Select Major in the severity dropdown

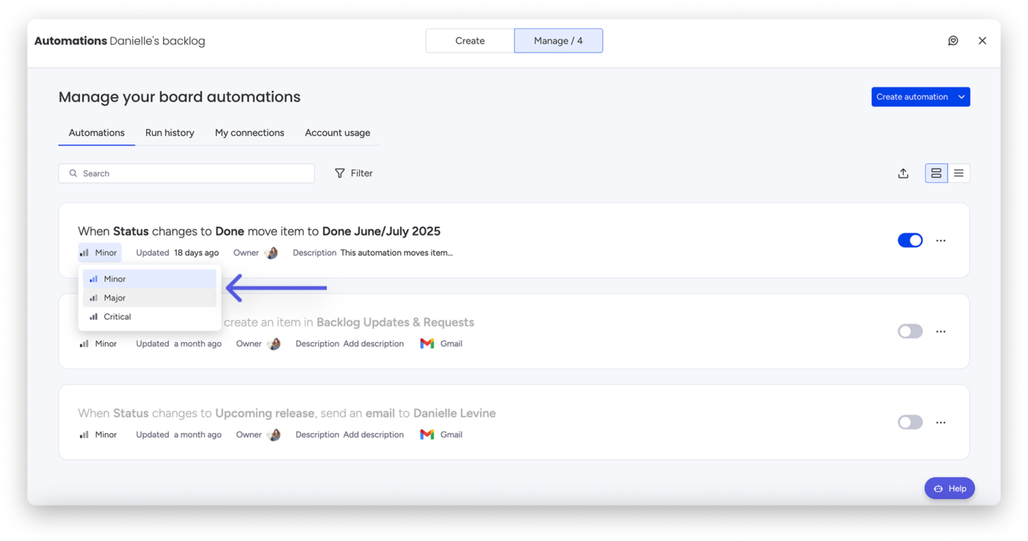[149, 298]
